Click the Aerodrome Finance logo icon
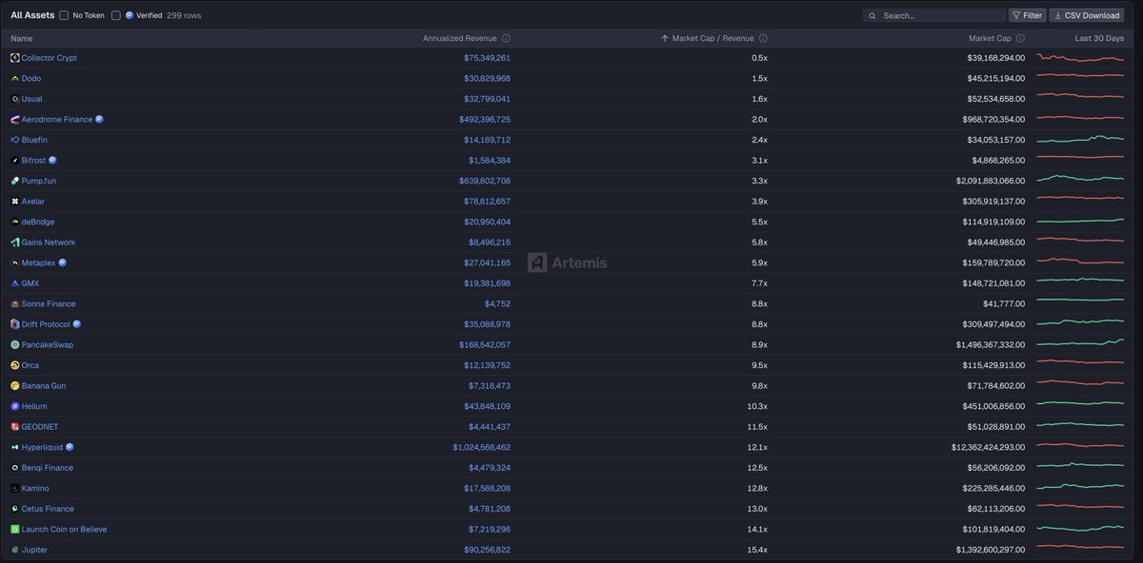The height and width of the screenshot is (563, 1143). [14, 120]
